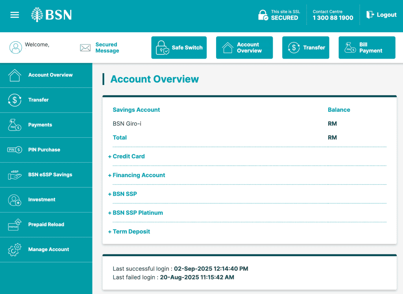The width and height of the screenshot is (403, 294).
Task: Click the sidebar PIN Purchase icon
Action: (15, 150)
